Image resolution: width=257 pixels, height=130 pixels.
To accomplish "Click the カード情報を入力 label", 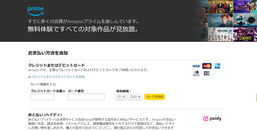I will pos(43,84).
